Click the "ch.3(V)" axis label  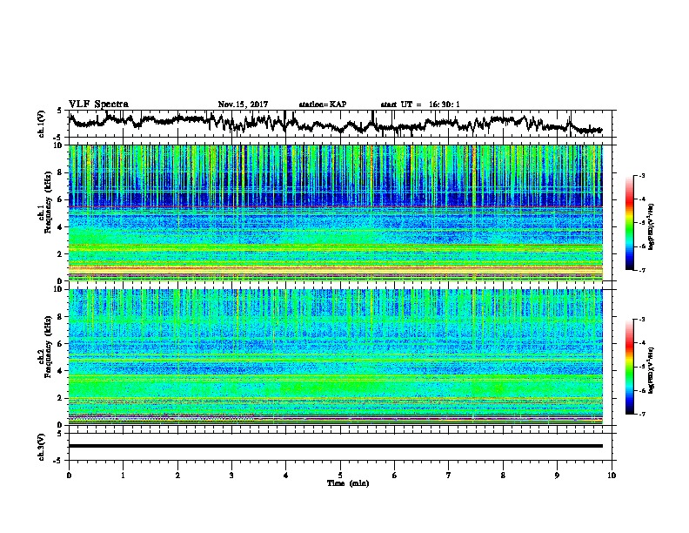[x=42, y=447]
